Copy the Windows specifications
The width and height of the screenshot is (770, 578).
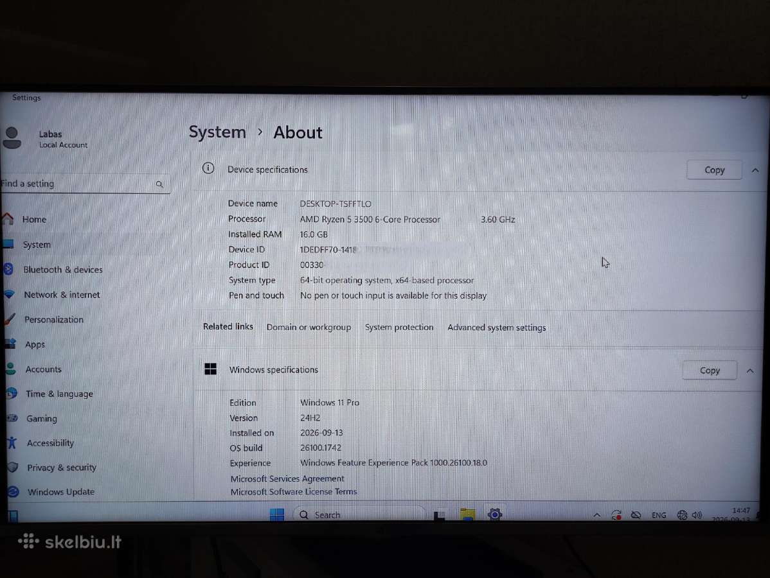(710, 371)
